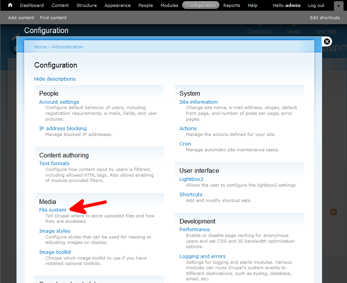This screenshot has width=347, height=283.
Task: Click the home icon in admin toolbar
Action: (x=10, y=5)
